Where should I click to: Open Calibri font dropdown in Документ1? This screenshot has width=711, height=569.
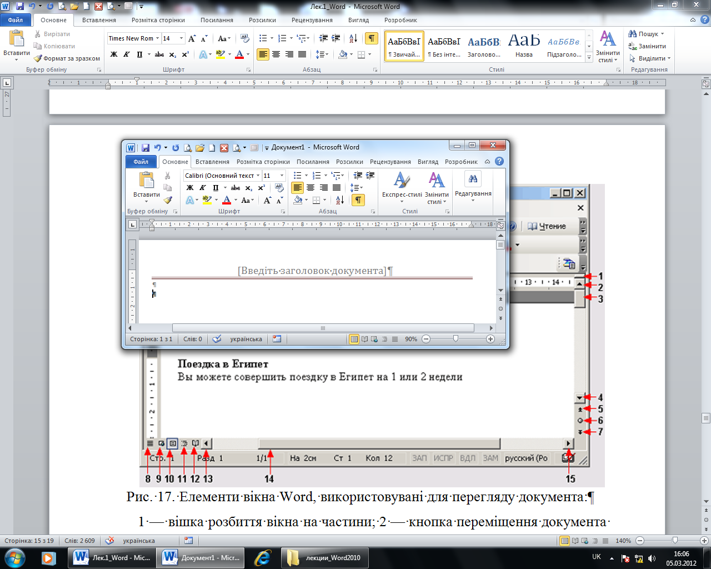click(258, 176)
